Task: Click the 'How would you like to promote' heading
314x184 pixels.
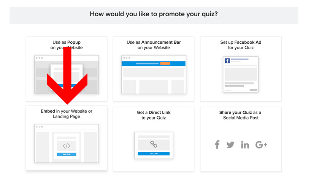Action: 154,14
